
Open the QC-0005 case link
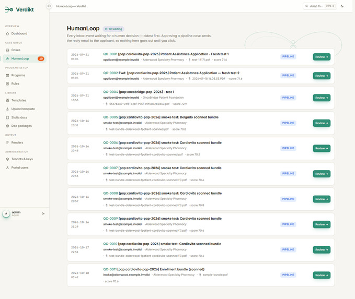110,117
